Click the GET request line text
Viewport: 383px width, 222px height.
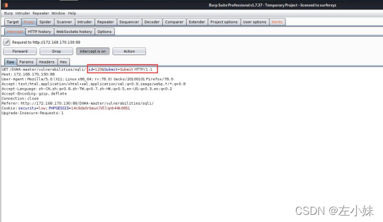[77, 69]
